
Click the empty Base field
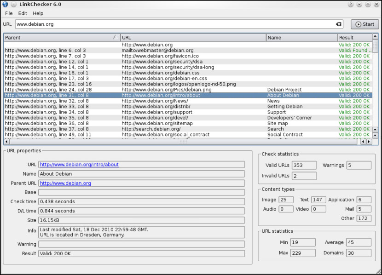141,192
